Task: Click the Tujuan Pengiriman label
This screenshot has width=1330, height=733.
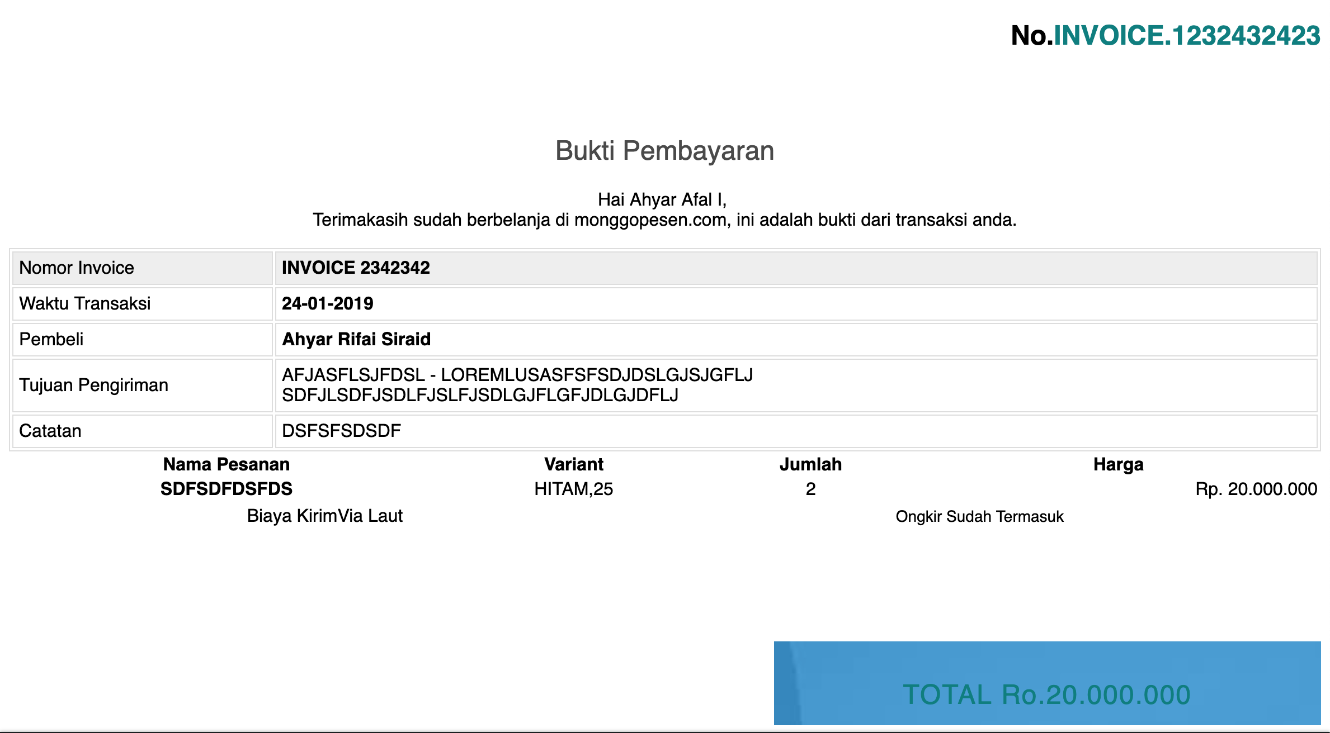Action: point(94,385)
